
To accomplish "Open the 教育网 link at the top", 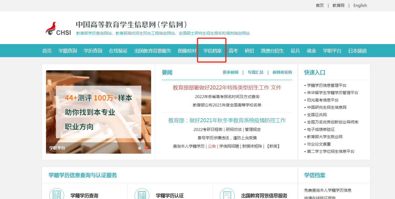I will click(x=338, y=6).
